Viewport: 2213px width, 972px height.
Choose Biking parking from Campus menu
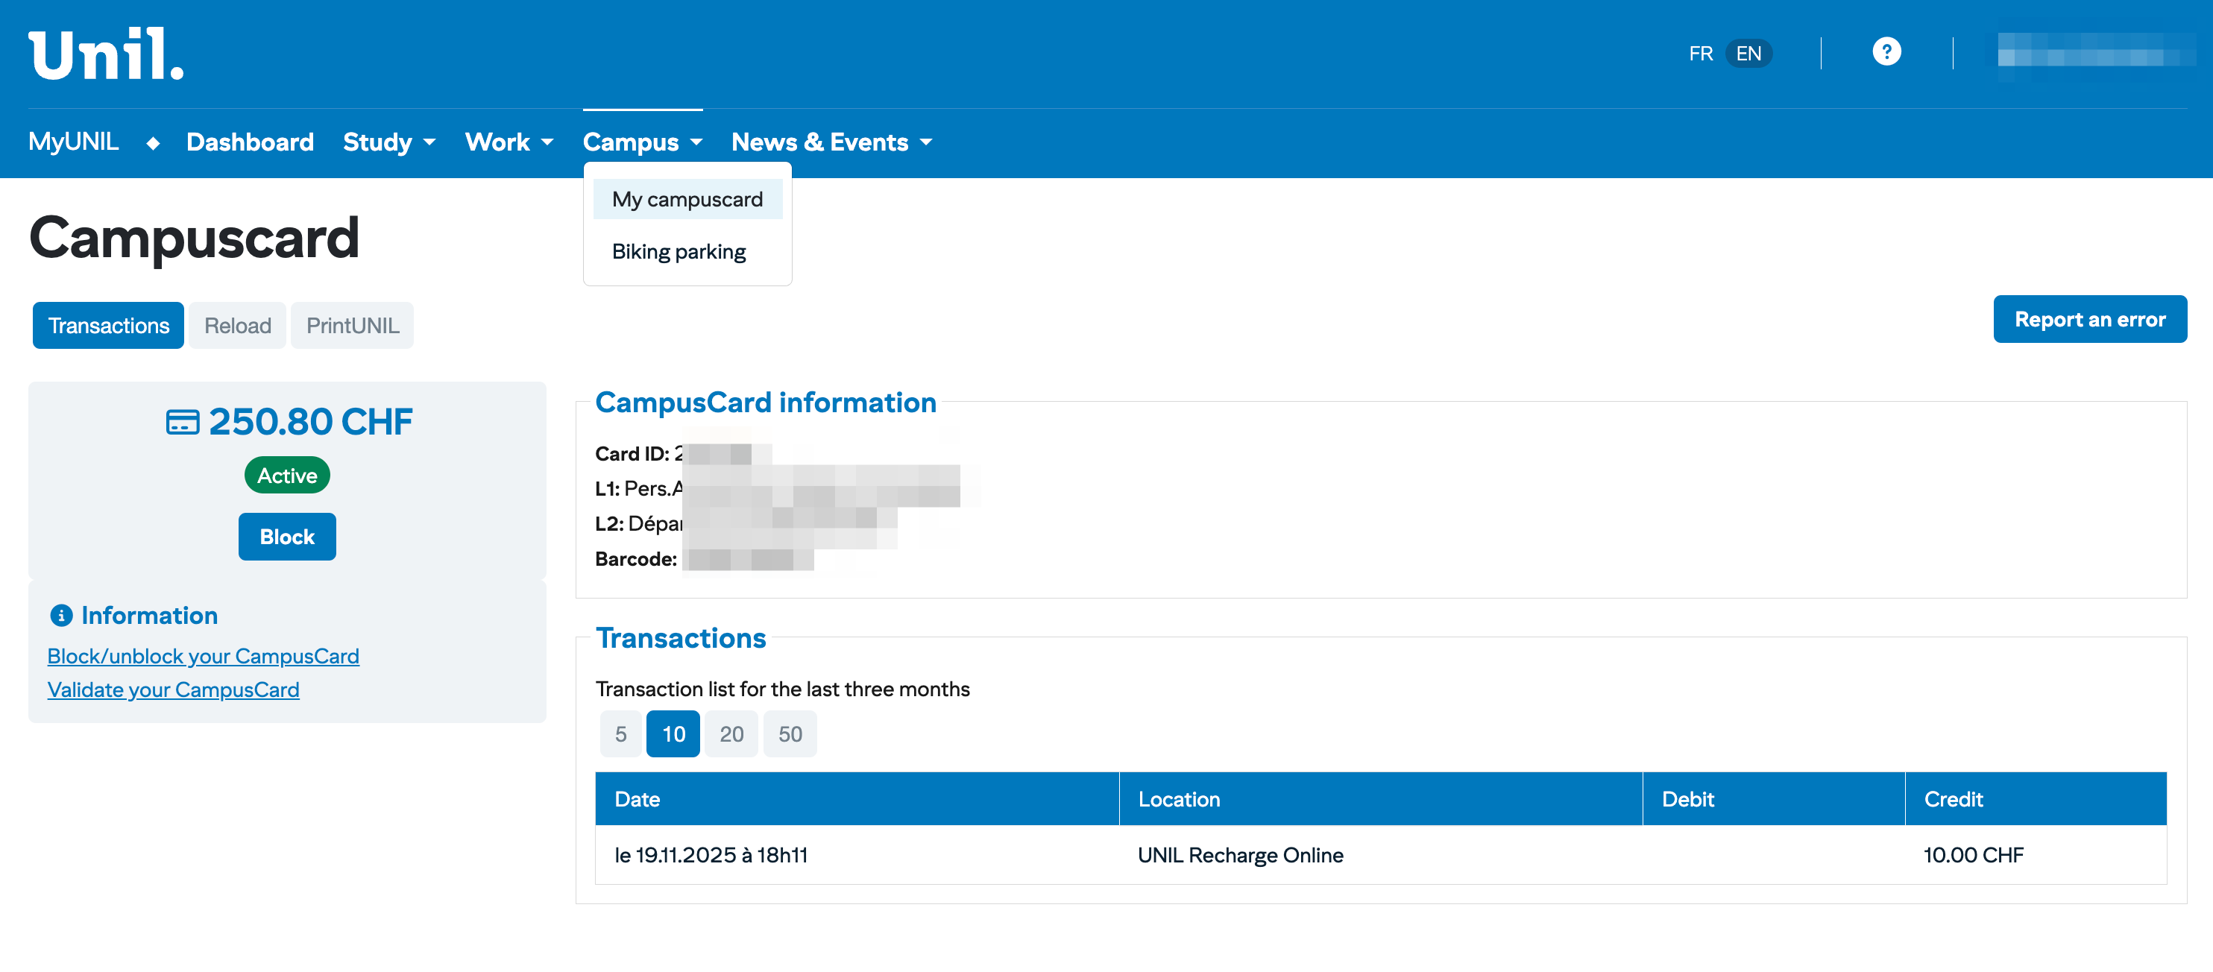coord(678,252)
